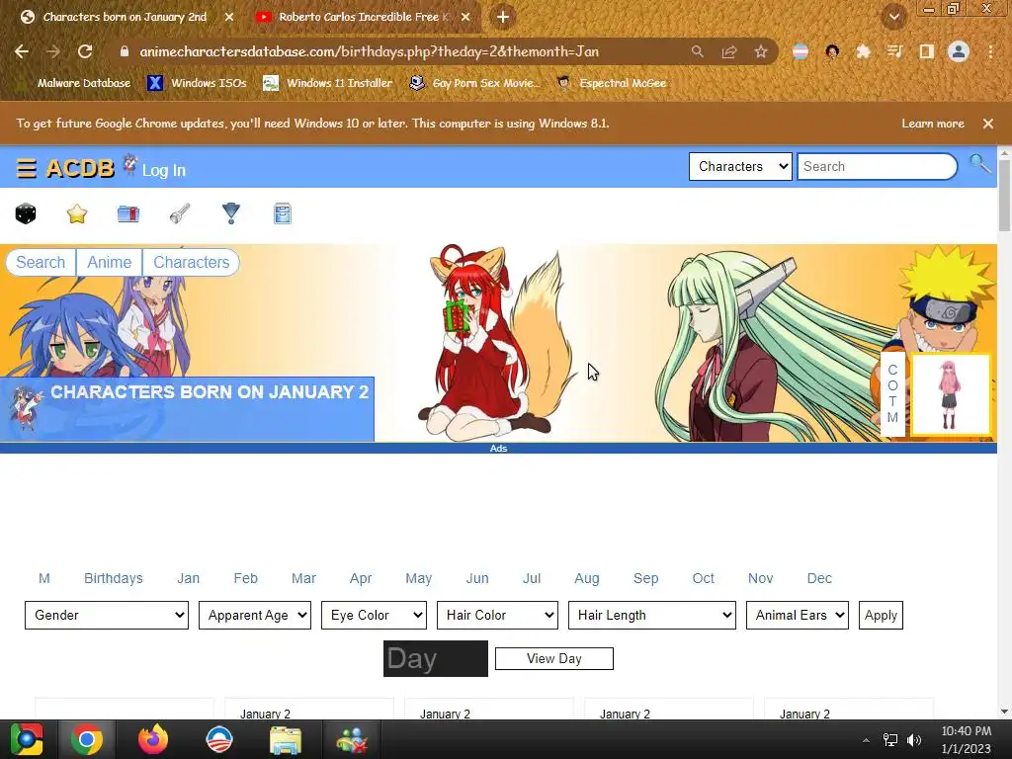Open the Birthdays link
1012x759 pixels.
[x=114, y=578]
